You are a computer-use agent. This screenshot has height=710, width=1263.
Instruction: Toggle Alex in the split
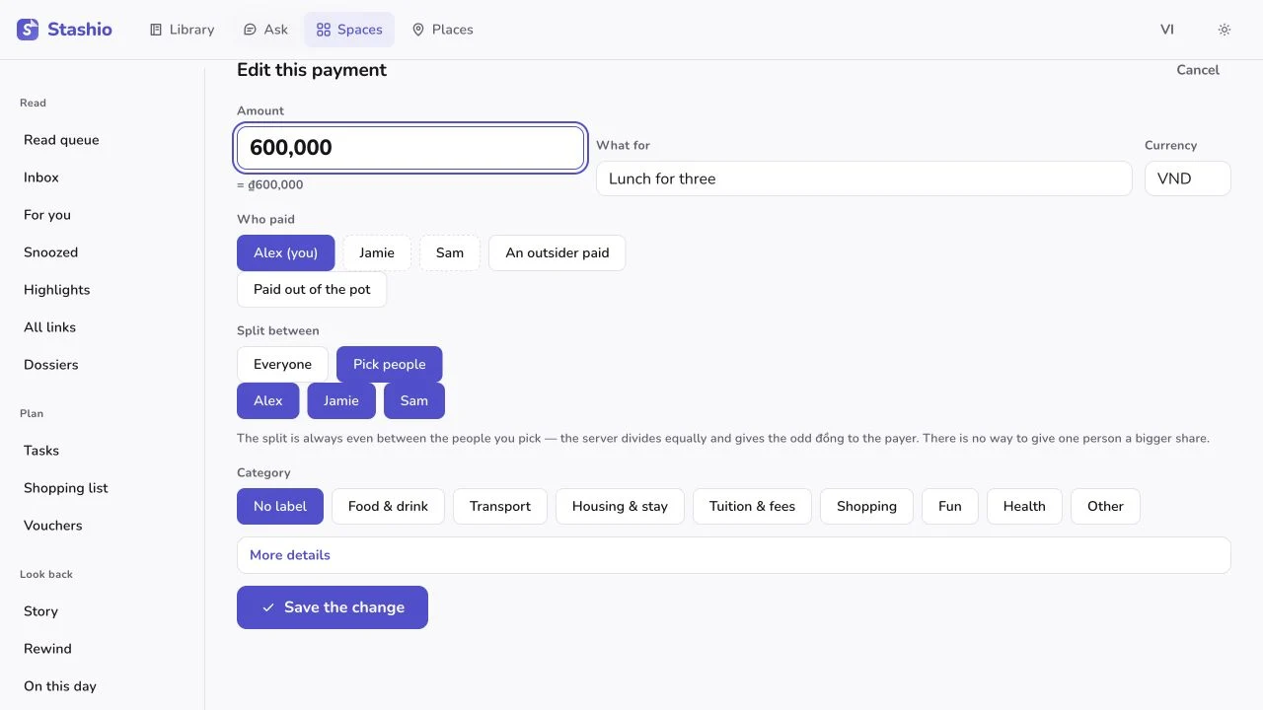(x=268, y=401)
